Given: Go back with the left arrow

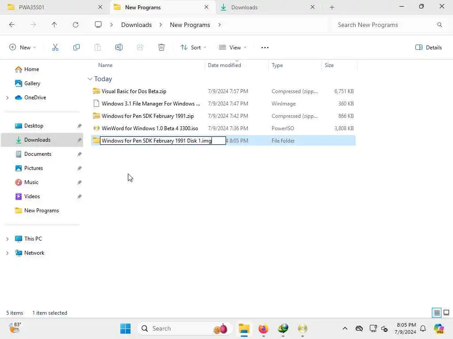Looking at the screenshot, I should 12,25.
